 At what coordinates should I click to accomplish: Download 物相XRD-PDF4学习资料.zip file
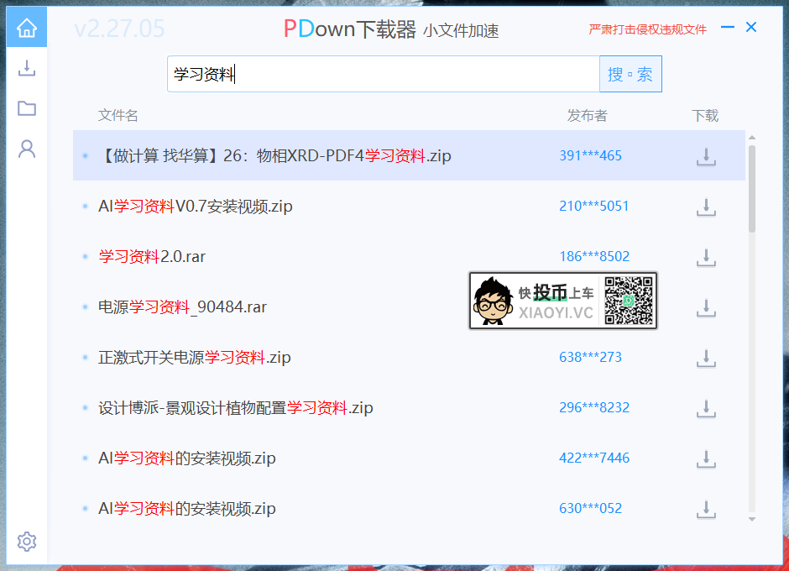[x=706, y=156]
